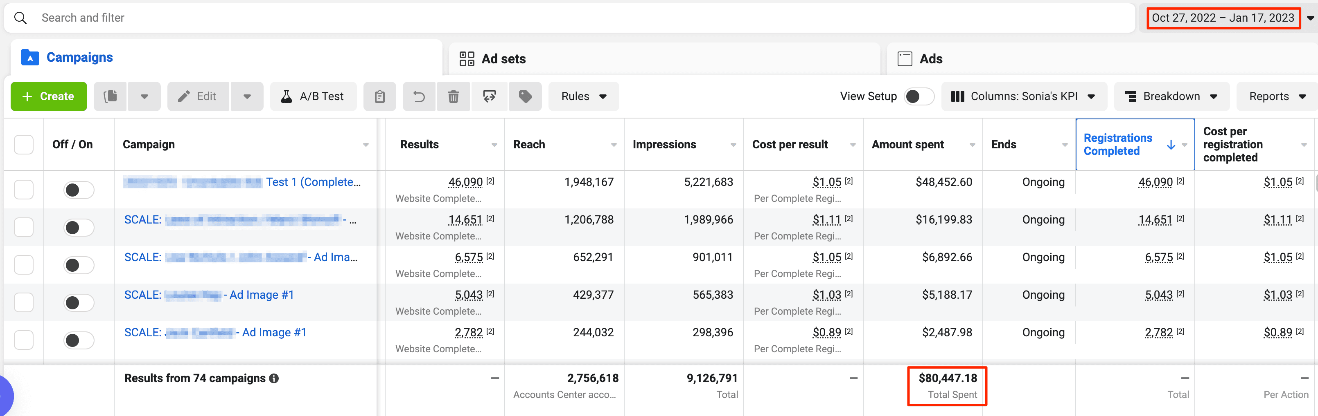This screenshot has width=1318, height=416.
Task: Expand the Cost per result column menu
Action: tap(853, 145)
